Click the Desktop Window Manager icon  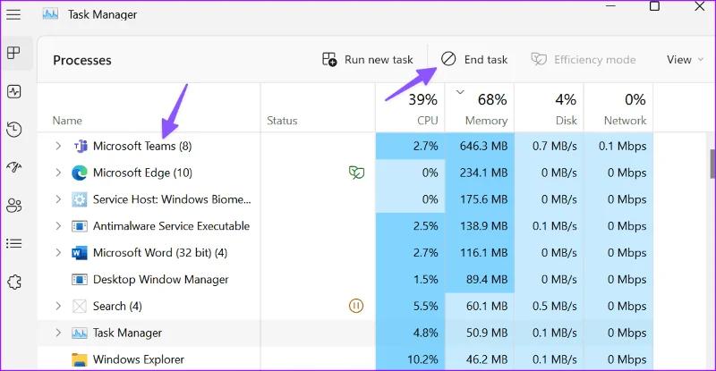(x=80, y=279)
